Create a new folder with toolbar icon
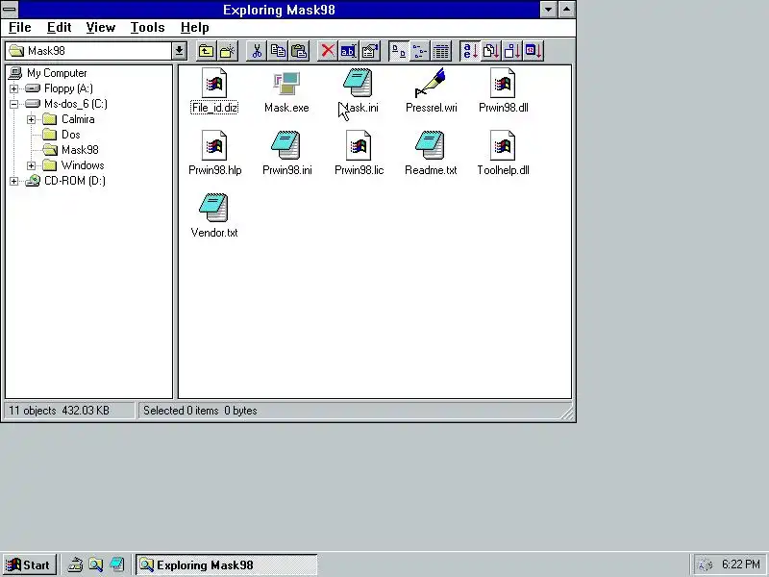Screen dimensions: 769x577 point(228,51)
